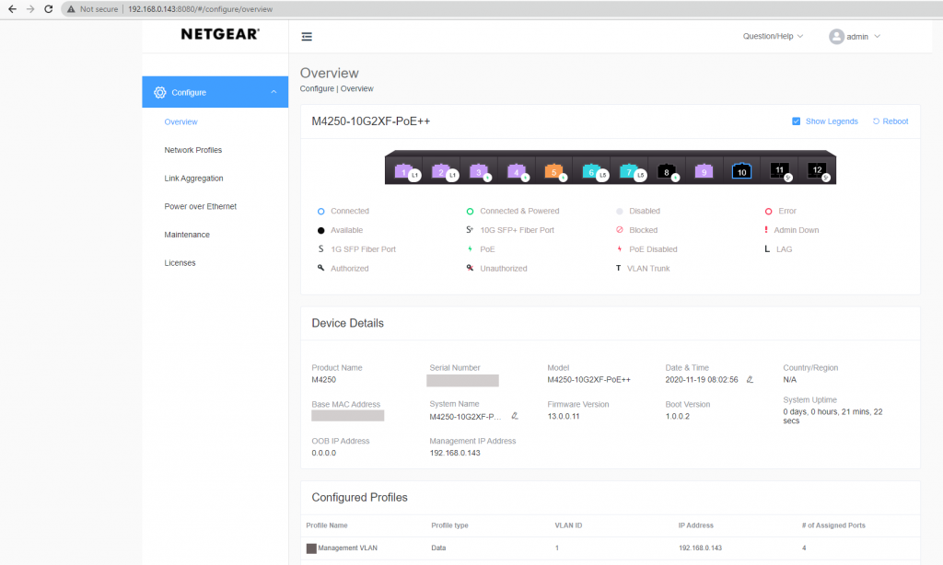This screenshot has width=943, height=565.
Task: Click port 12 on the switch image
Action: click(x=818, y=171)
